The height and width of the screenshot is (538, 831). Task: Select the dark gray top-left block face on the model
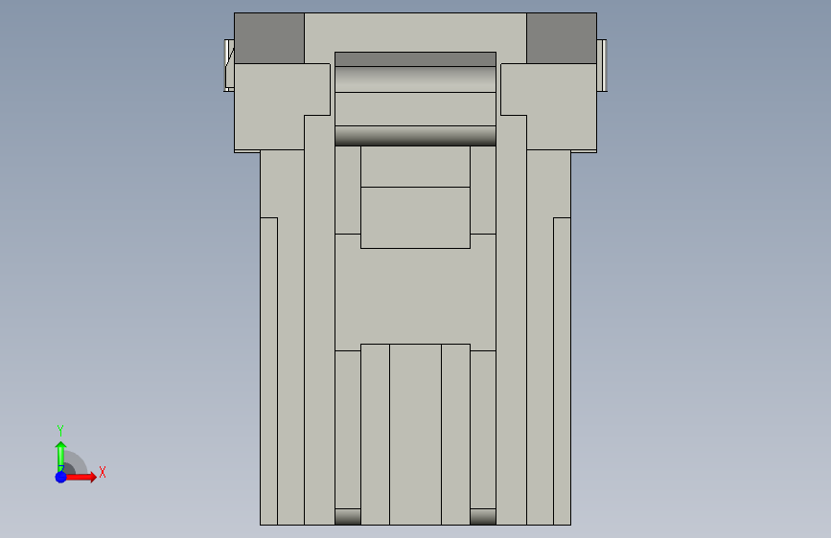[x=269, y=38]
